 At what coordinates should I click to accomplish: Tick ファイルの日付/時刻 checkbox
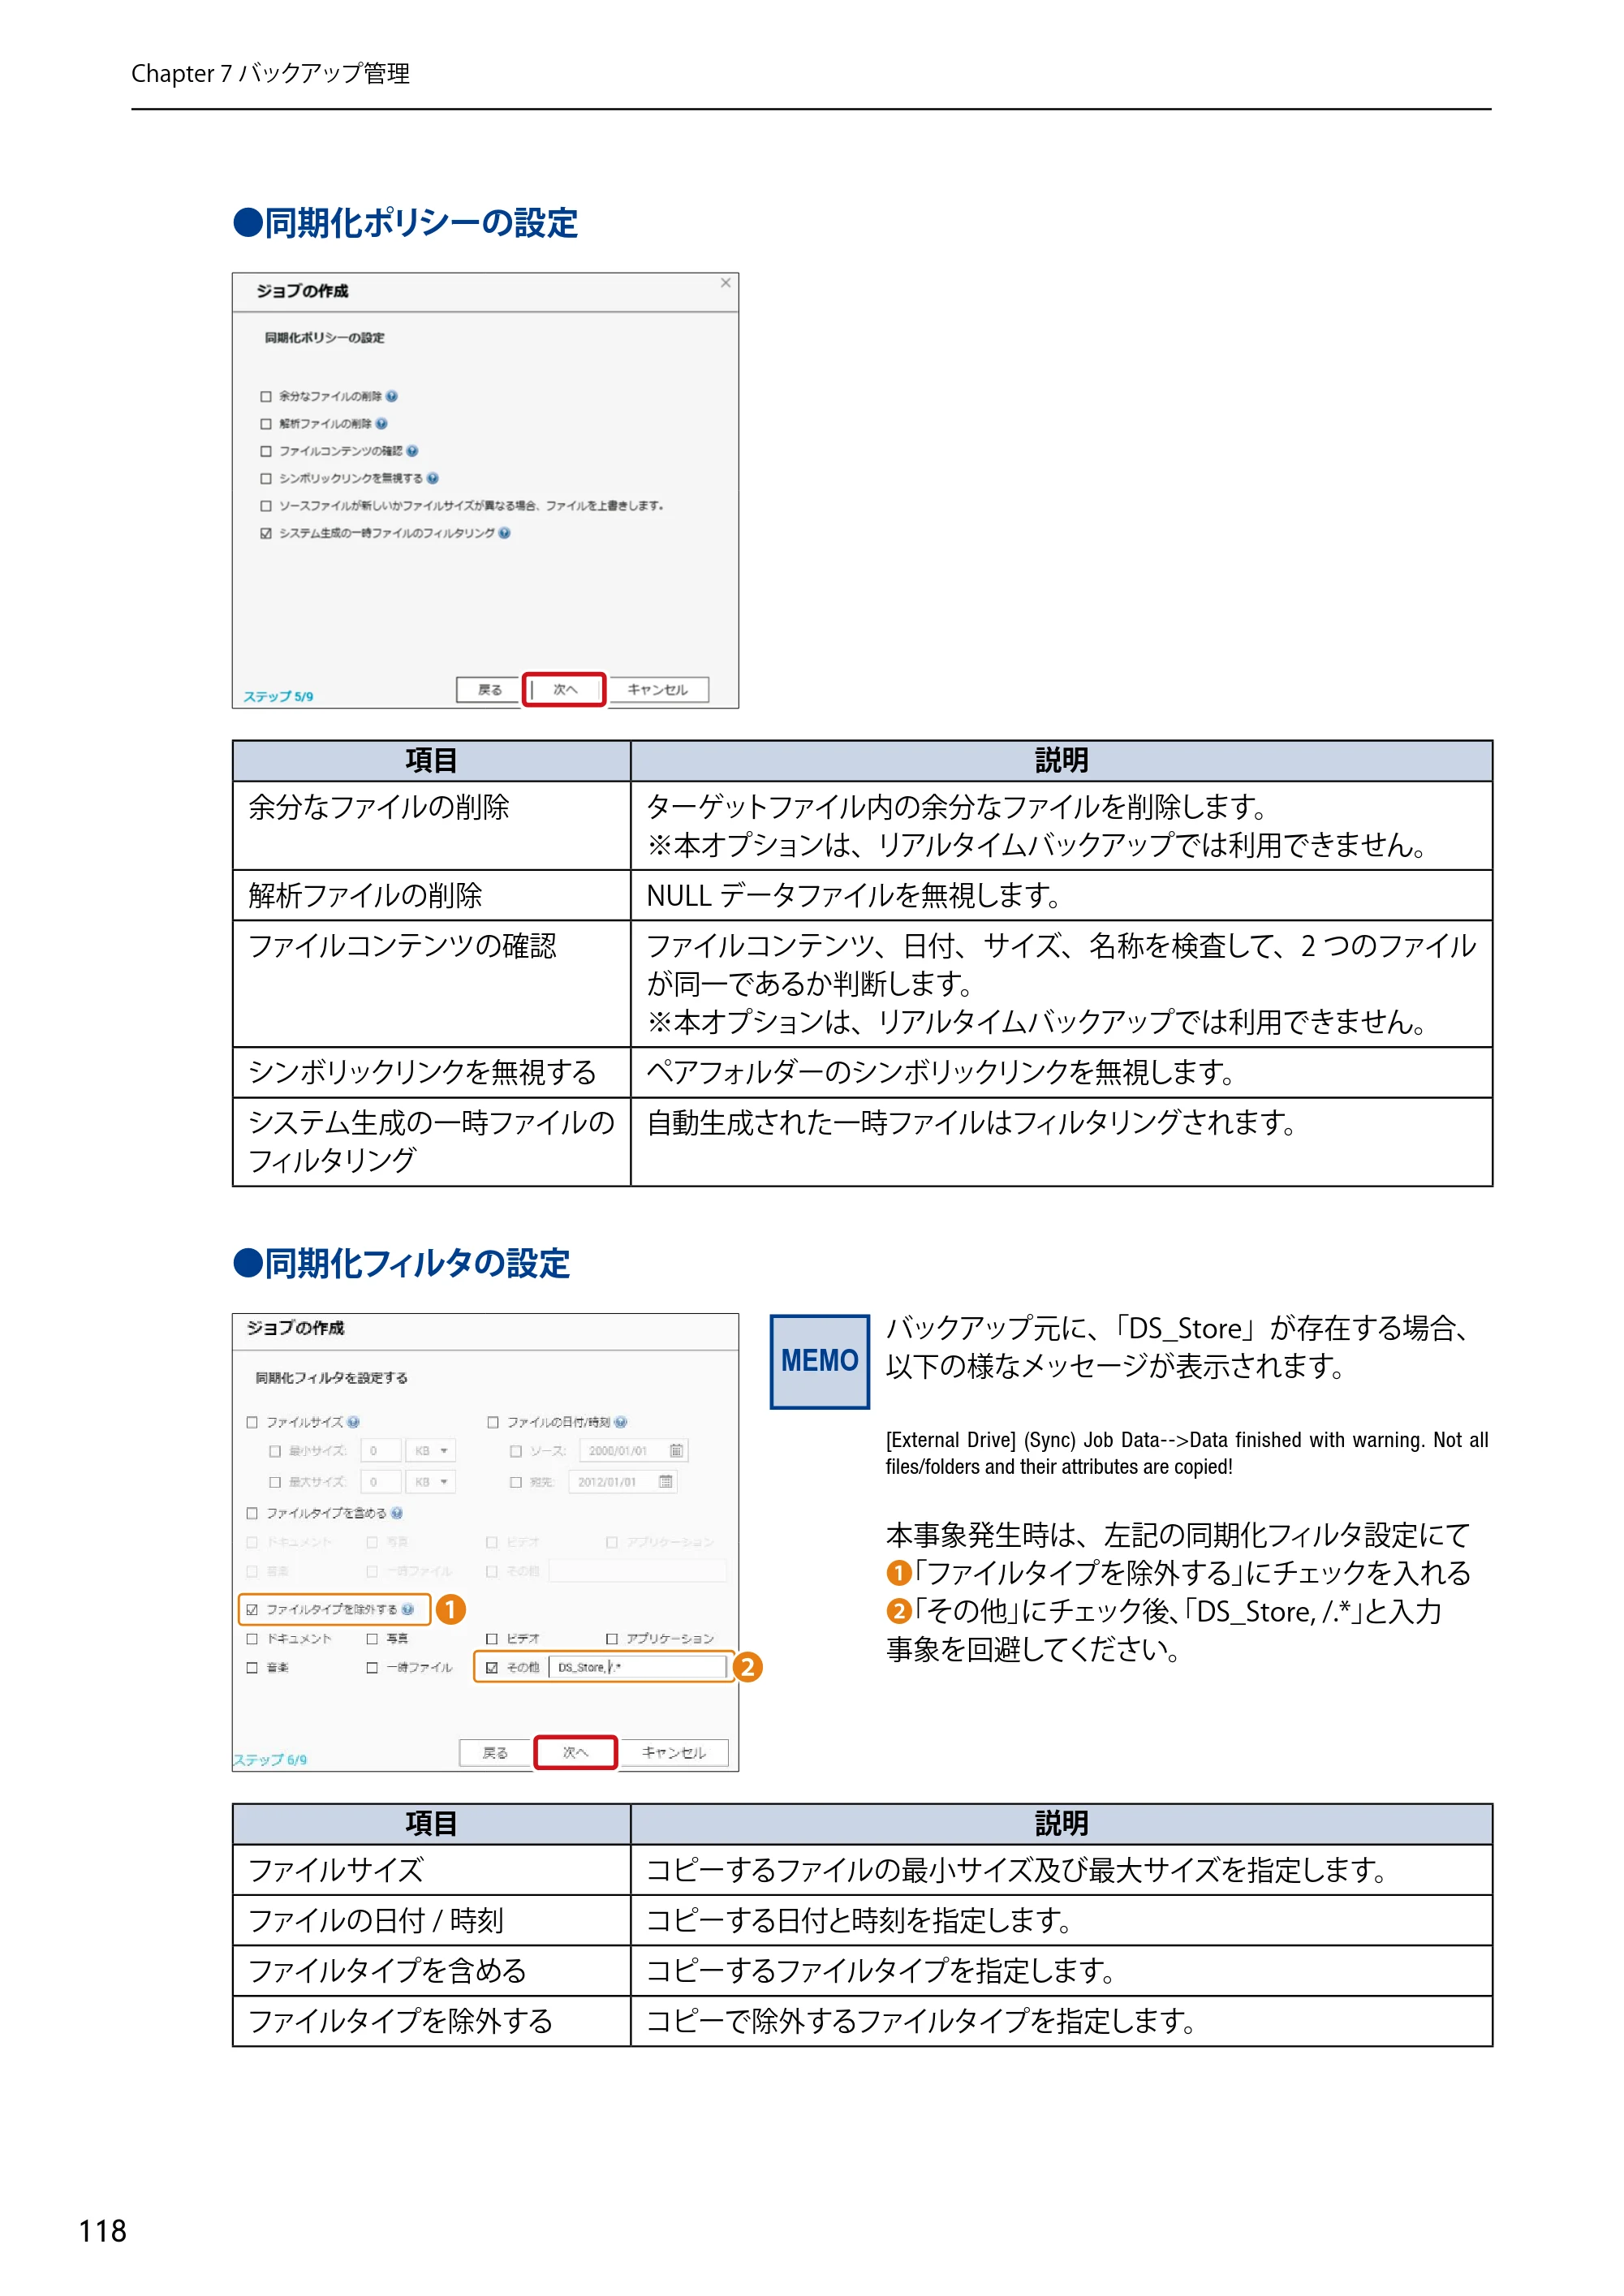tap(493, 1422)
